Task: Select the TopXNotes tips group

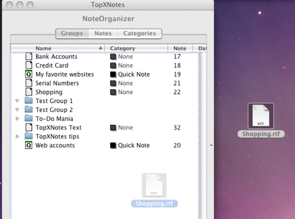Action: coord(57,137)
